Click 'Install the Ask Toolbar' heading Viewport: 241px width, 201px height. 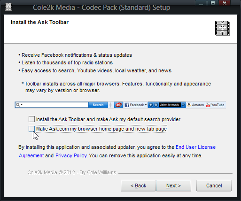39,22
